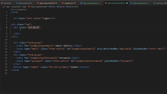Click 'src' in the breadcrumb

tap(3, 7)
